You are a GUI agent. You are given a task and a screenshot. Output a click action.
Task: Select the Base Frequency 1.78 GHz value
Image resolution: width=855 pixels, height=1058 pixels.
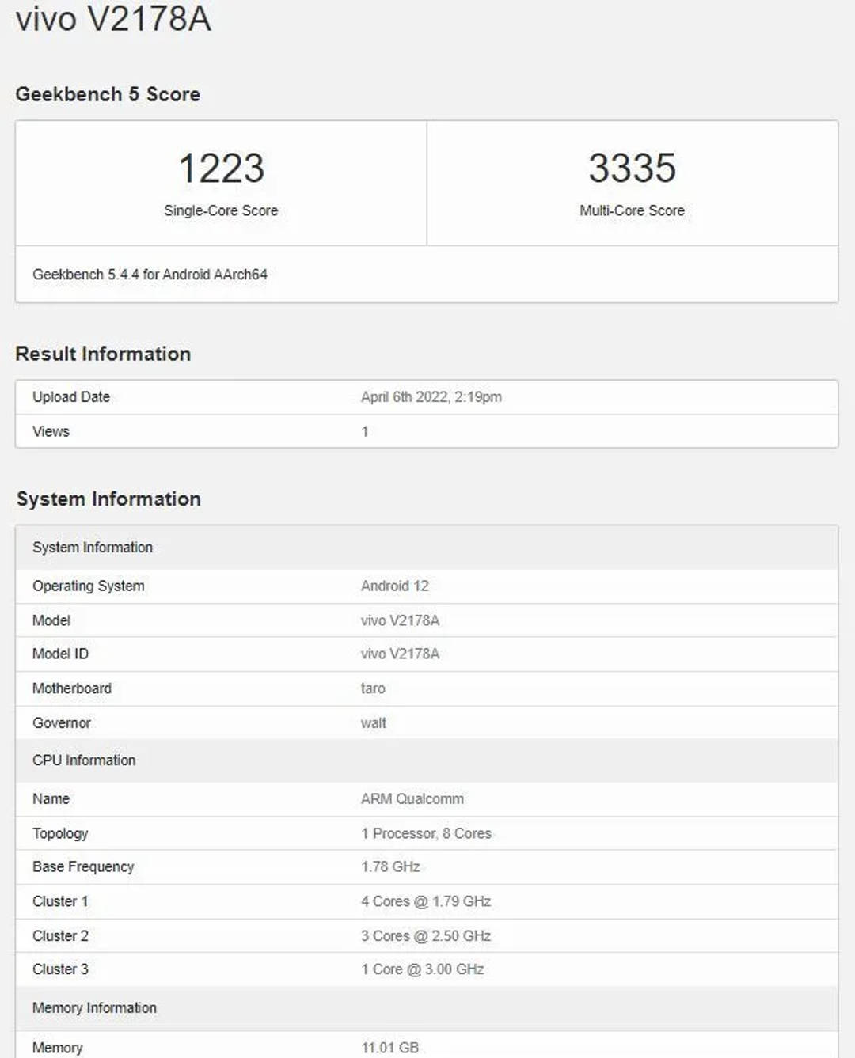(x=391, y=866)
